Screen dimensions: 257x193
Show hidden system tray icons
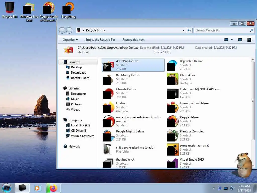click(213, 188)
